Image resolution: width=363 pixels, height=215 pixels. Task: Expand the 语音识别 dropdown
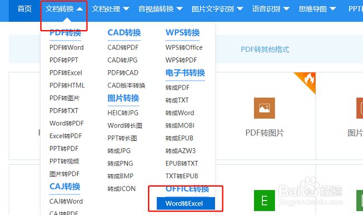coord(271,9)
